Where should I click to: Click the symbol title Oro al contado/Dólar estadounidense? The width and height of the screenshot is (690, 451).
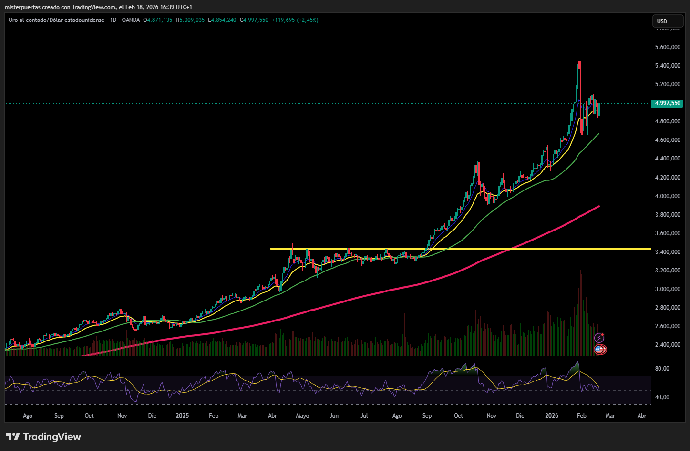[x=56, y=20]
